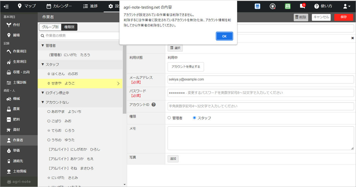Image resolution: width=356 pixels, height=187 pixels.
Task: Switch to 権限別 view
Action: [x=69, y=27]
